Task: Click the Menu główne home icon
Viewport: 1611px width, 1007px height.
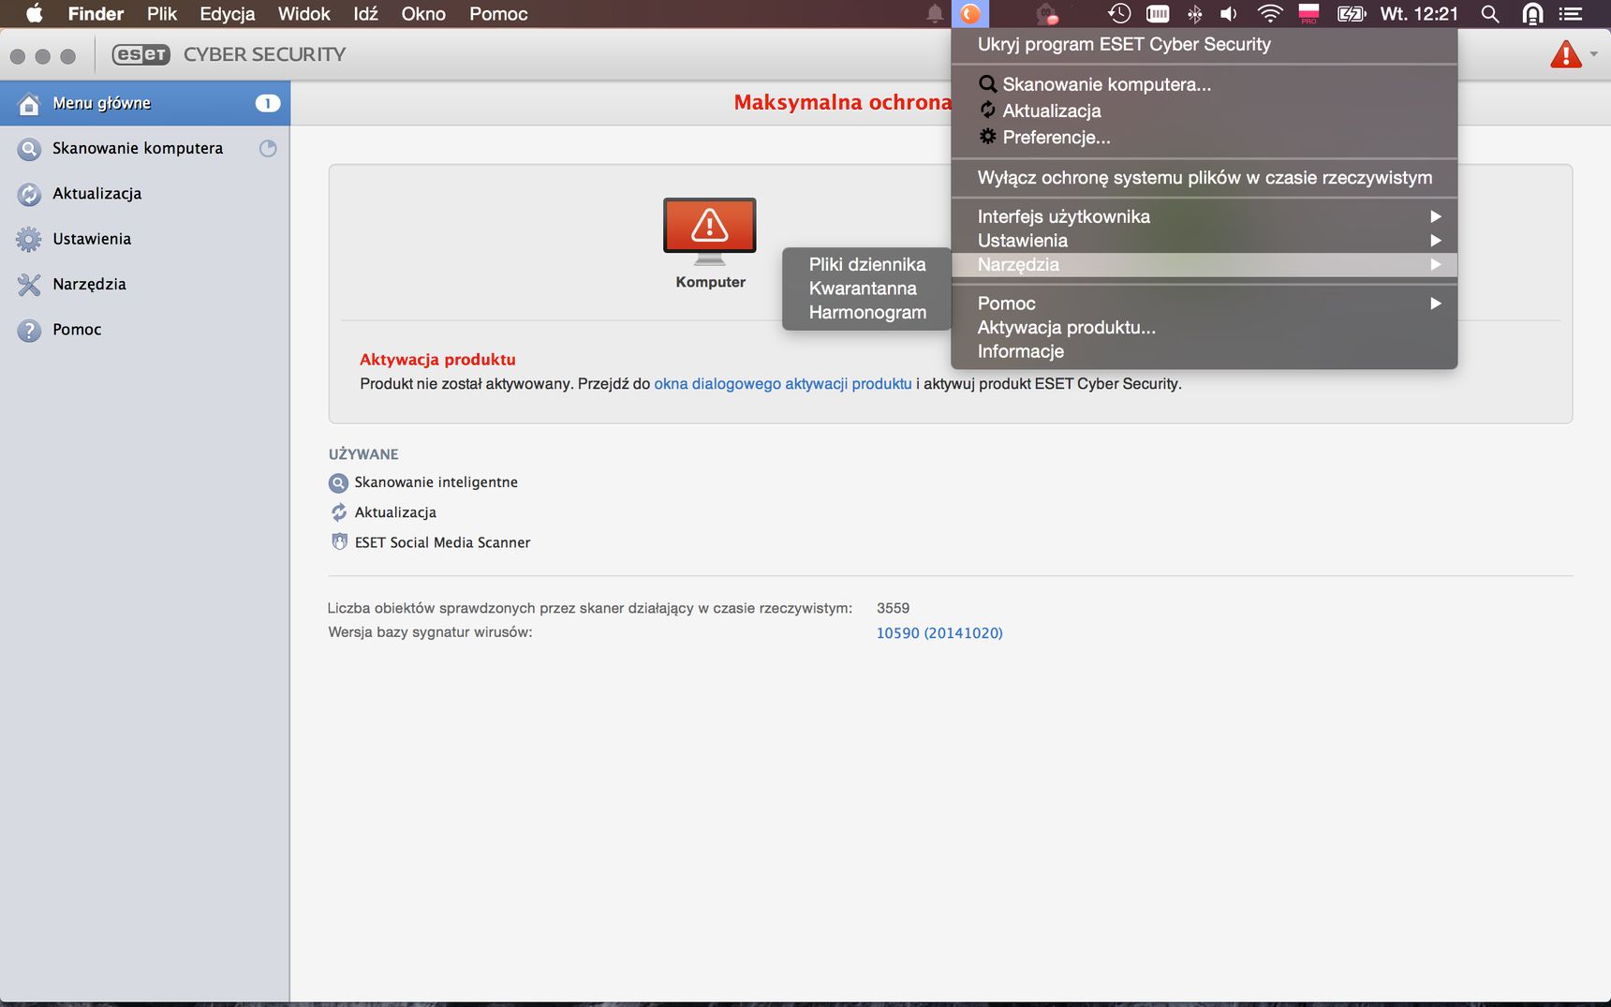Action: coord(30,104)
